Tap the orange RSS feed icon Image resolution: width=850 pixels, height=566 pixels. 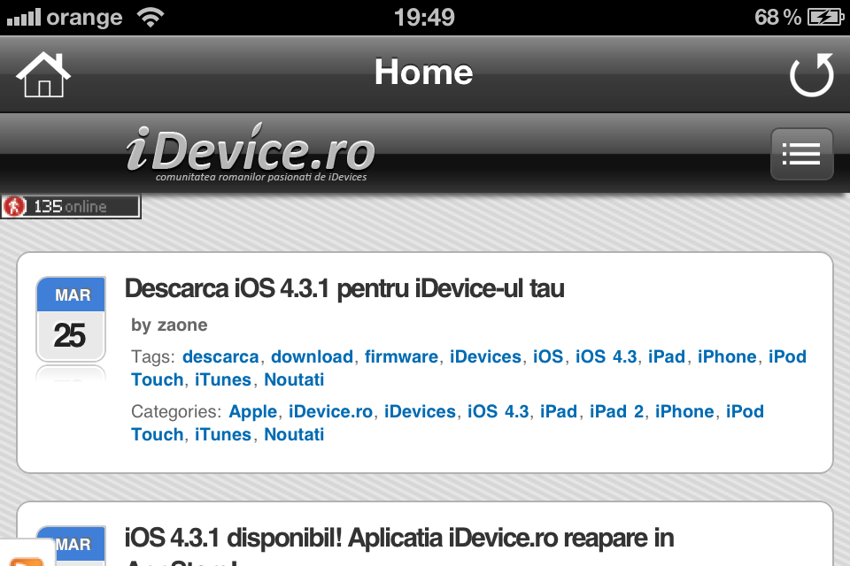[x=25, y=561]
